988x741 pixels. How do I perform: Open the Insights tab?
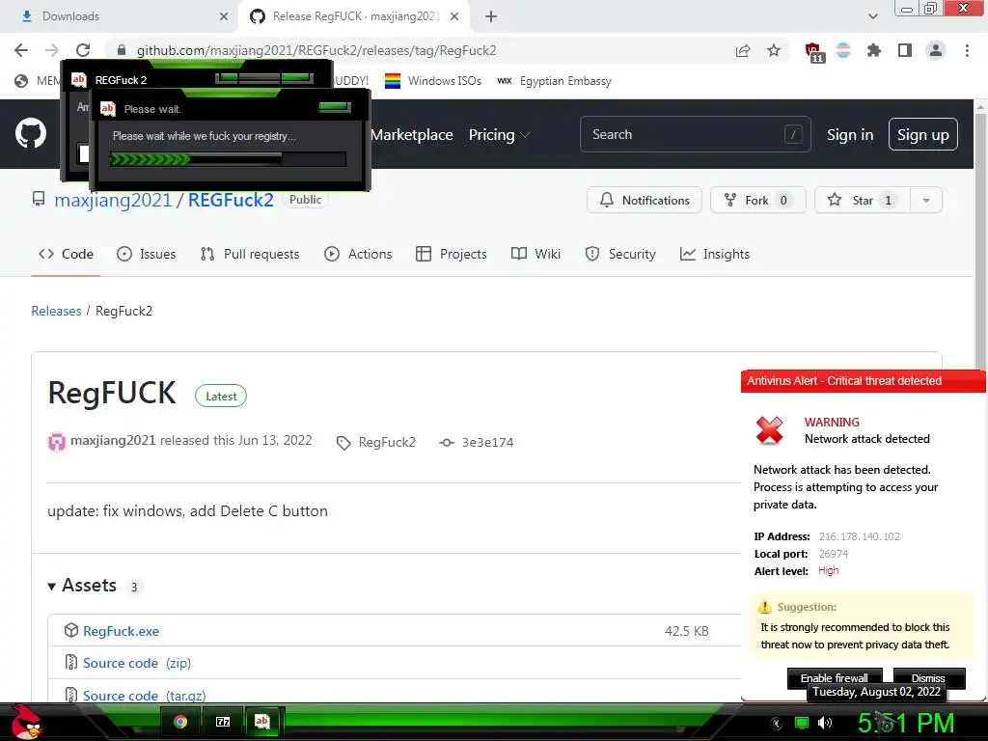pyautogui.click(x=715, y=255)
